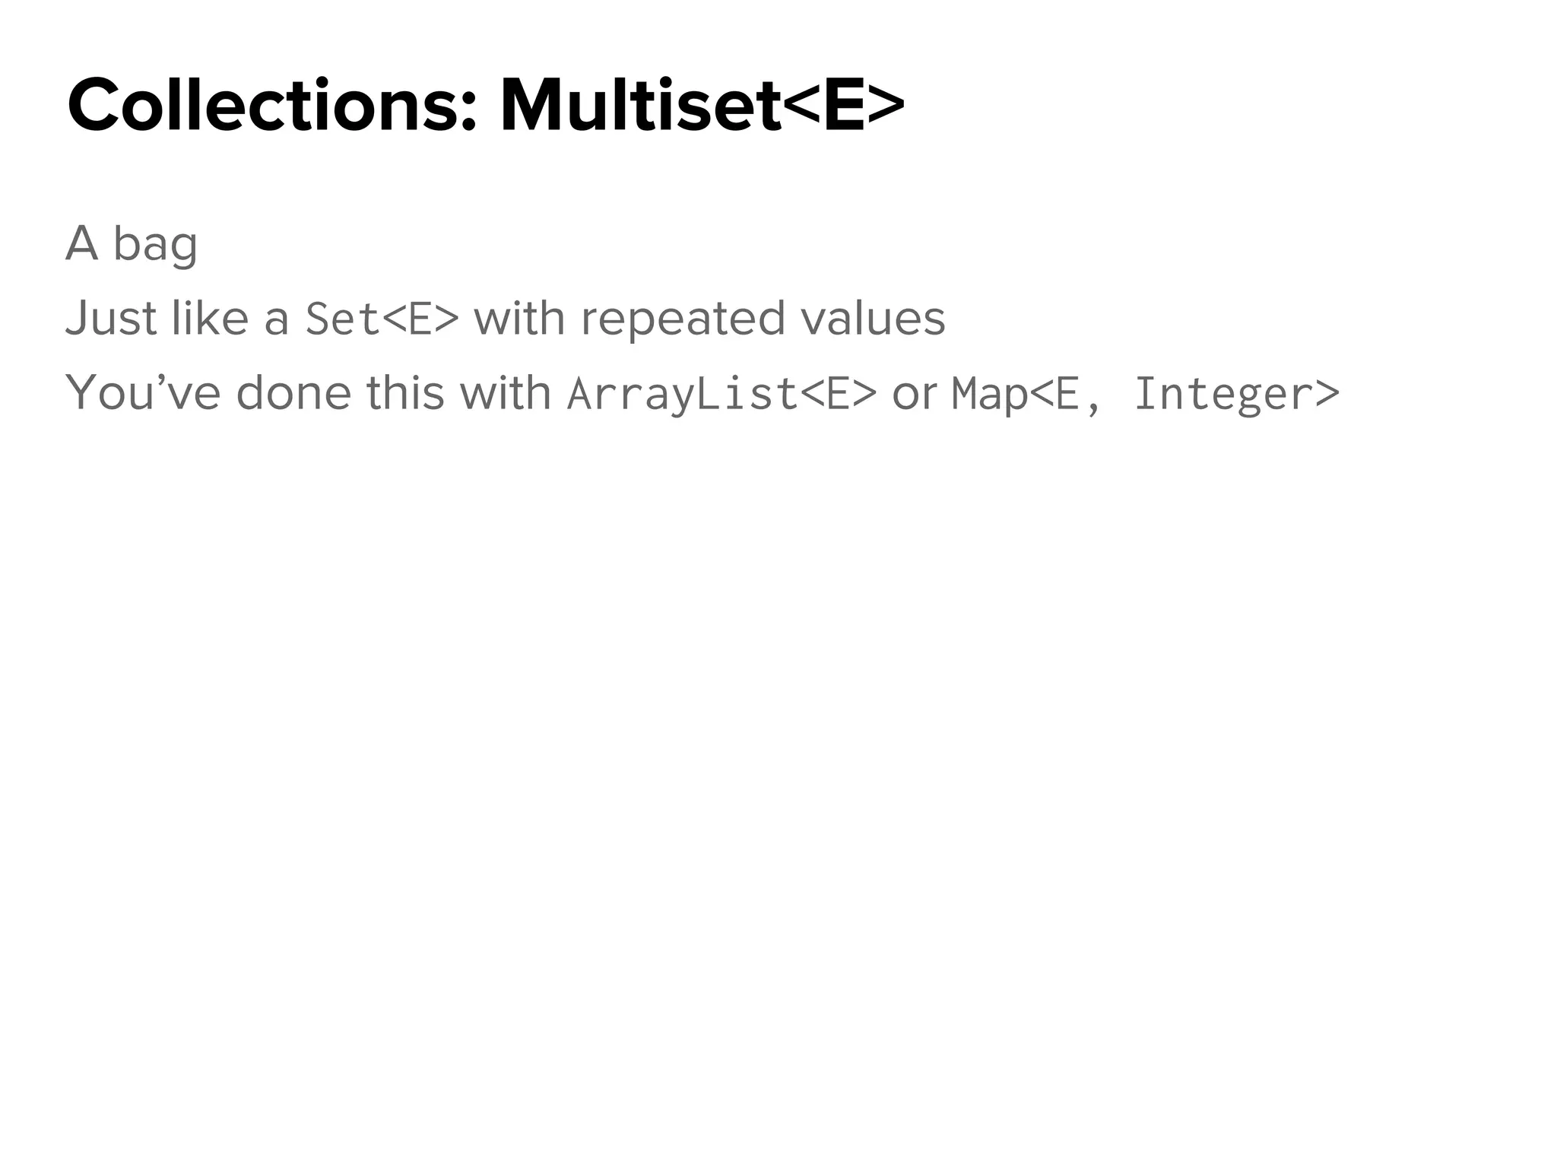
Task: Click the "ArrayList<E>" code text
Action: [722, 394]
